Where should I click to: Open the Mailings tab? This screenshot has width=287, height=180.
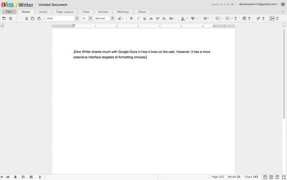[123, 12]
